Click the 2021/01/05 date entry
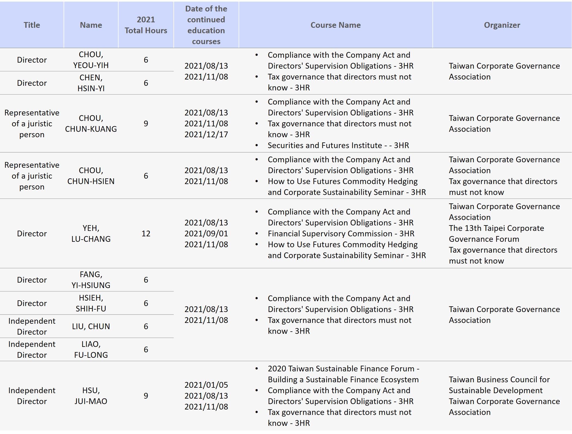The height and width of the screenshot is (434, 572). click(206, 385)
